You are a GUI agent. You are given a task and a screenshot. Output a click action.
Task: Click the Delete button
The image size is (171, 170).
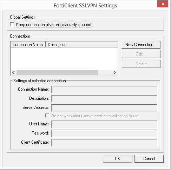[x=141, y=64]
